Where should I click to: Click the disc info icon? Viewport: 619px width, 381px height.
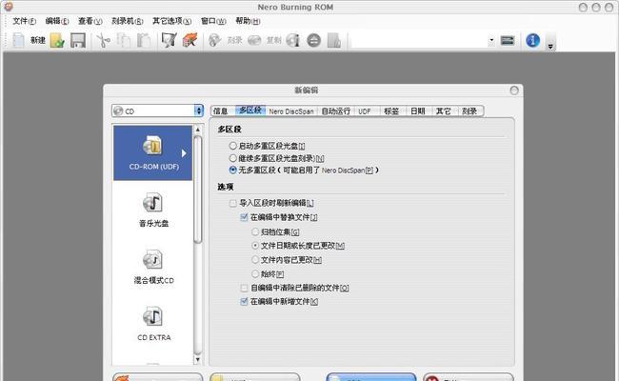293,40
